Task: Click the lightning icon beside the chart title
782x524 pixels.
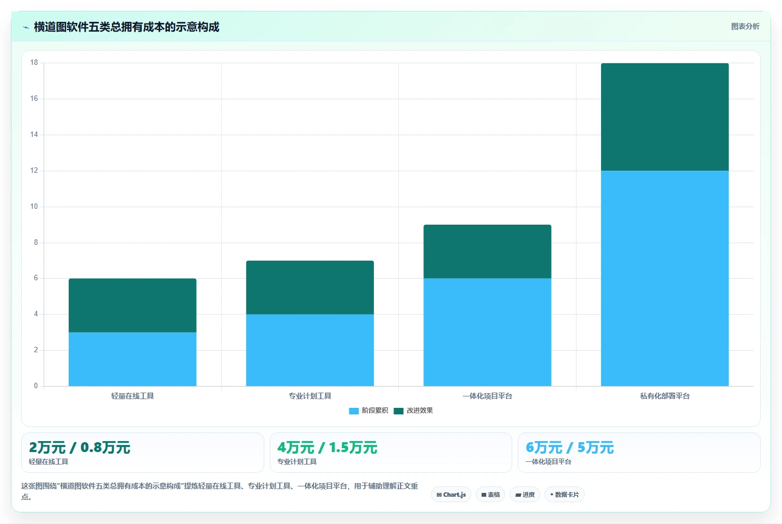Action: (26, 27)
